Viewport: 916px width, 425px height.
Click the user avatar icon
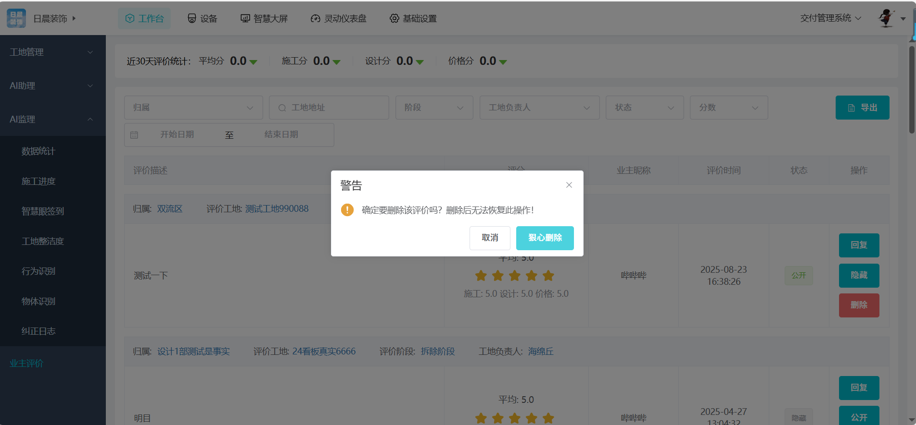(886, 18)
